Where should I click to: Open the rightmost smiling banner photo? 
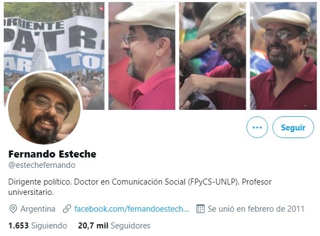[283, 56]
